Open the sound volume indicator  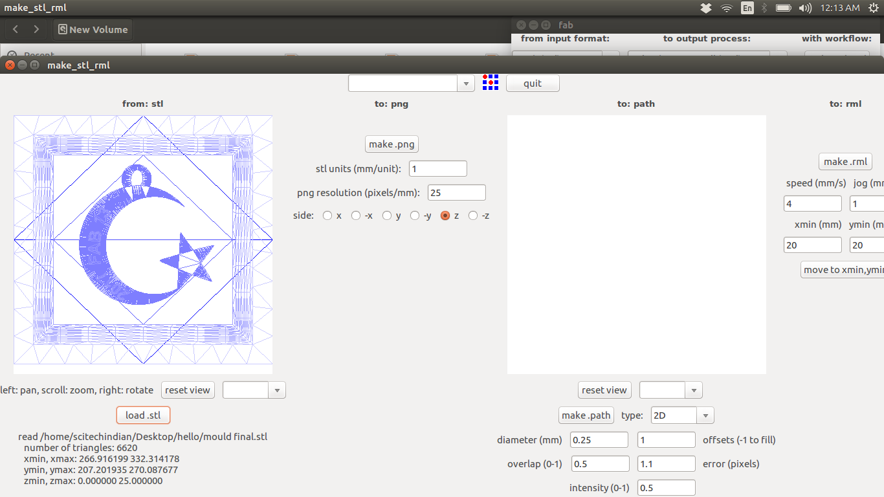coord(805,8)
